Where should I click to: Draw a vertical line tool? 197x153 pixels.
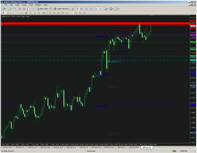(x=13, y=13)
